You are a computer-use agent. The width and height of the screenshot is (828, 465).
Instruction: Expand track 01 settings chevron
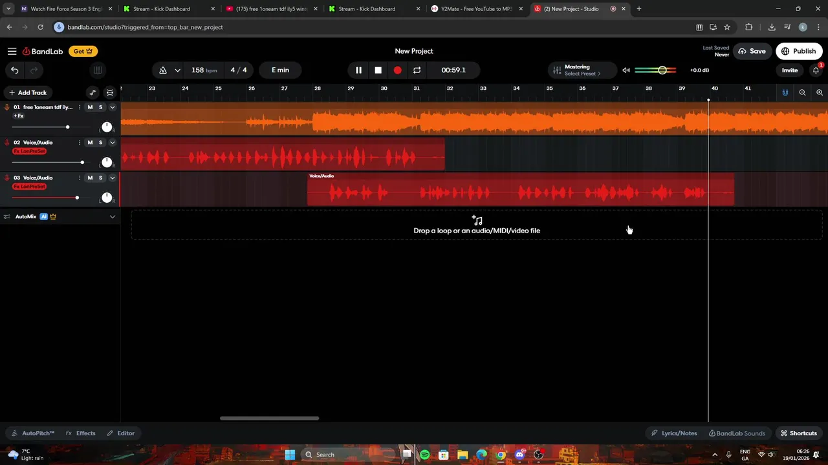click(112, 107)
